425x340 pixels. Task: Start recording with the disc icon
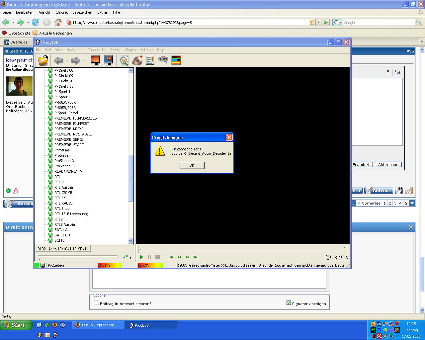click(x=137, y=60)
